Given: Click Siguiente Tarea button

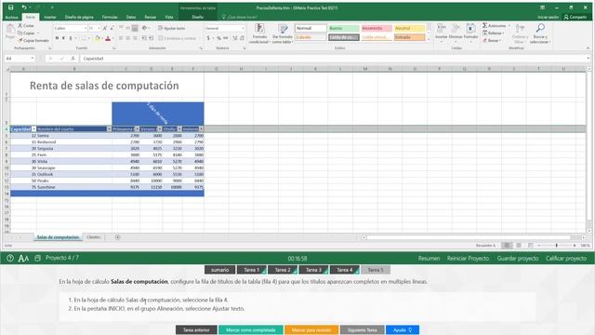Looking at the screenshot, I should [x=362, y=329].
